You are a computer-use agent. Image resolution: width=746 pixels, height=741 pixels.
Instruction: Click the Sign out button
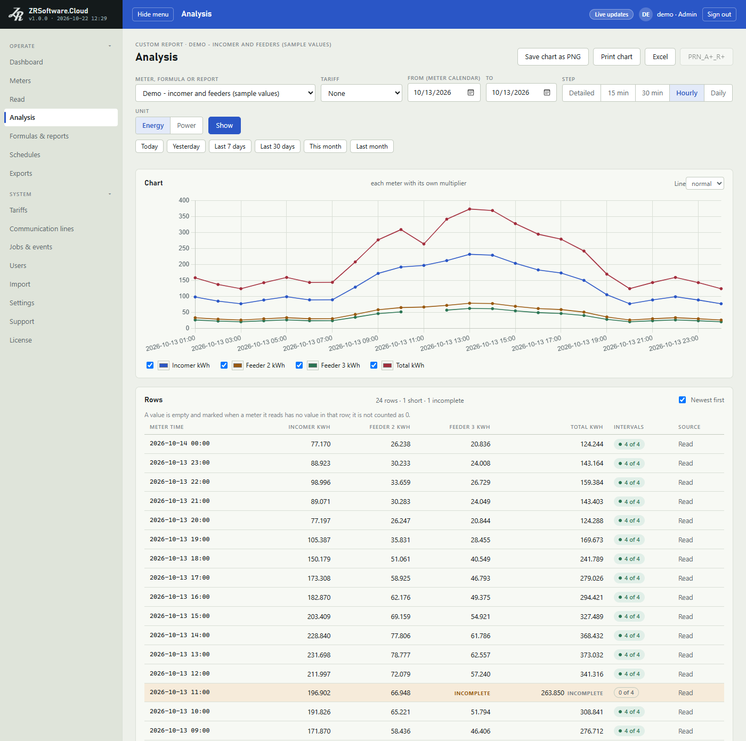(x=719, y=14)
